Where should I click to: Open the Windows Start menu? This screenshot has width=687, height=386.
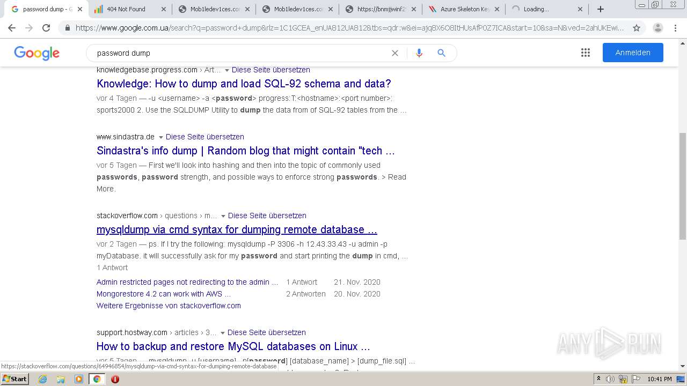point(14,379)
